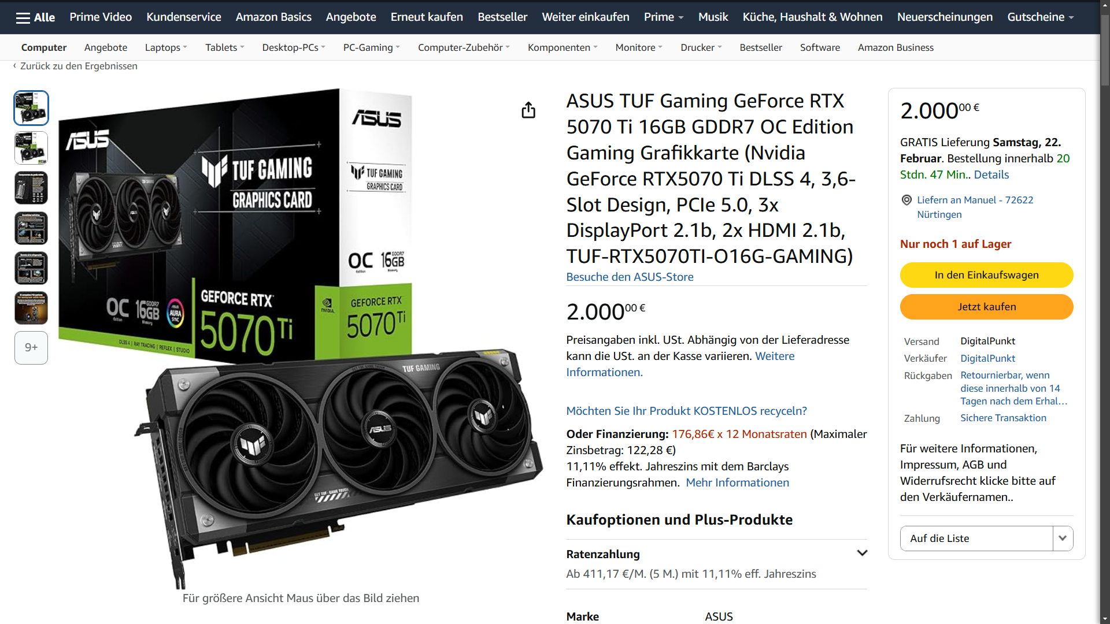Add item with In den Einkaufswagen
Viewport: 1110px width, 624px height.
click(x=986, y=275)
